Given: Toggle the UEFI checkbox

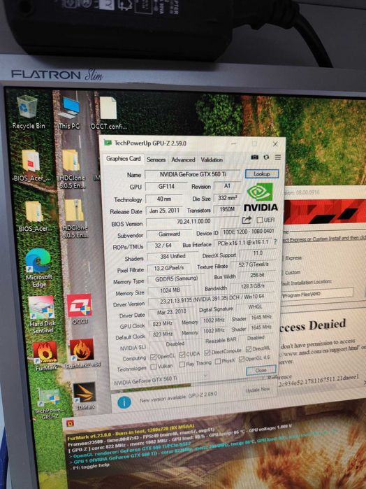Looking at the screenshot, I should click(x=259, y=220).
